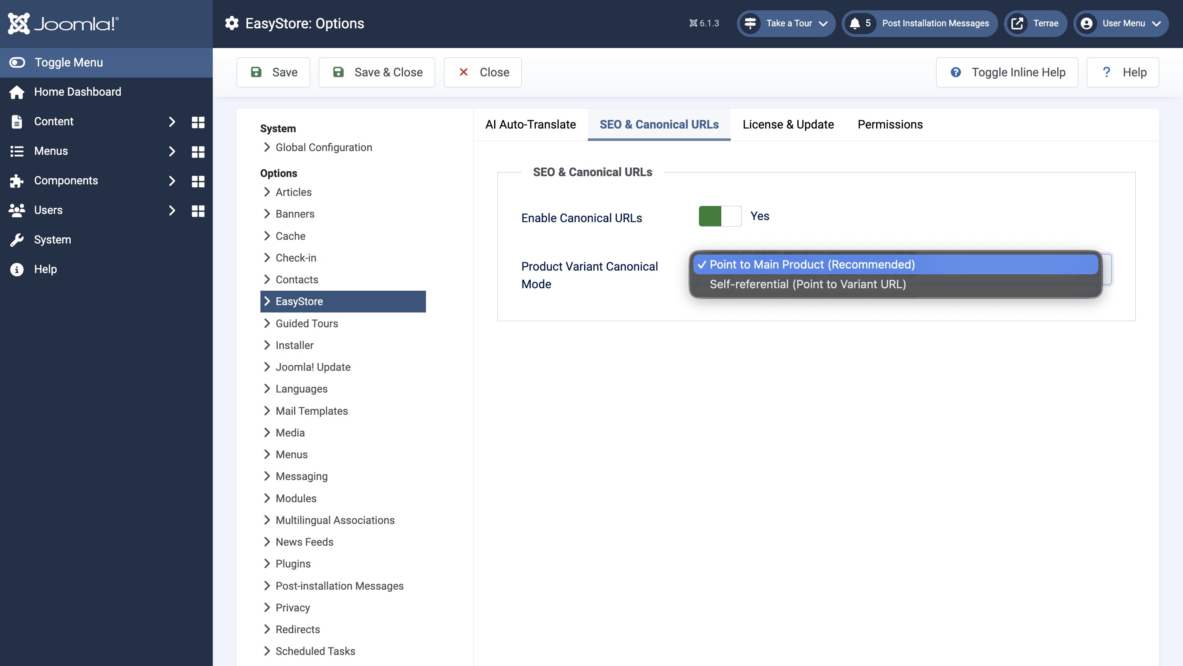
Task: Open the Permissions tab
Action: [890, 125]
